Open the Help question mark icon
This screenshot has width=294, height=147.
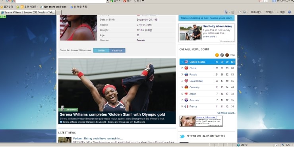(x=290, y=12)
